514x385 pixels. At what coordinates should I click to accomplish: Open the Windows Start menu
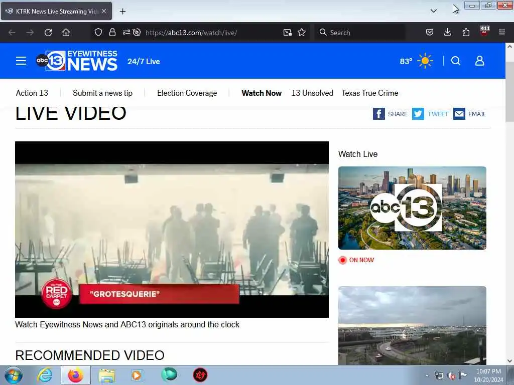coord(14,375)
